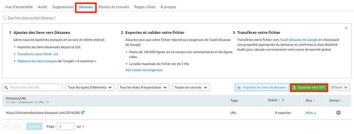Click Exporter vers TXT button

309,87
